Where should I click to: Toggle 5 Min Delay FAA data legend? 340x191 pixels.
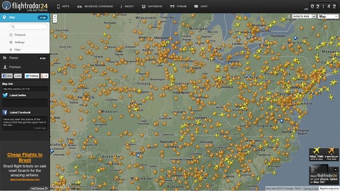pyautogui.click(x=331, y=155)
